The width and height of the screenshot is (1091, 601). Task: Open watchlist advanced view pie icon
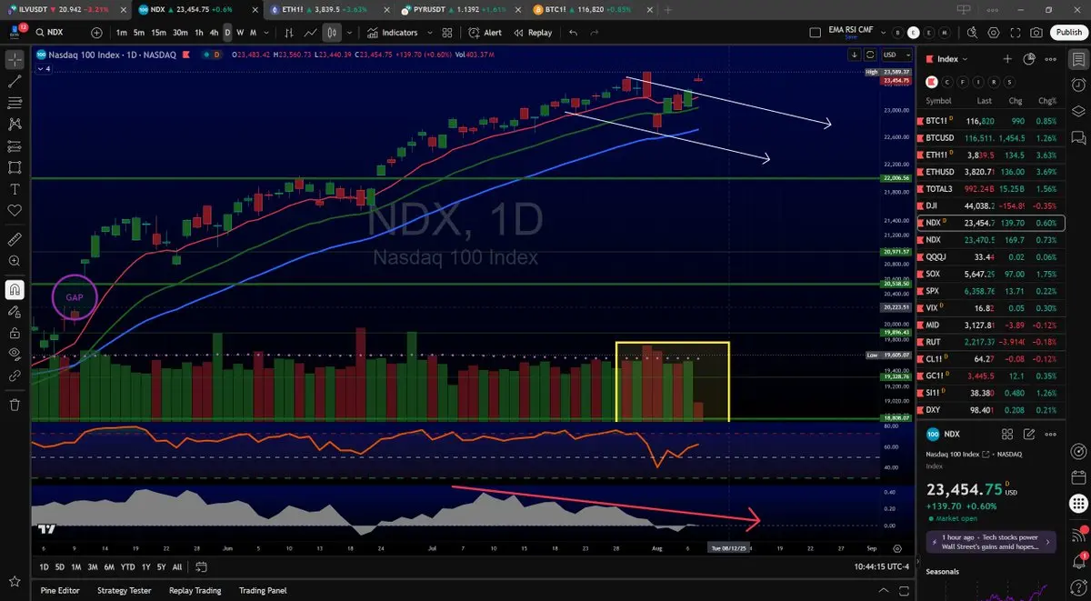[x=1029, y=59]
